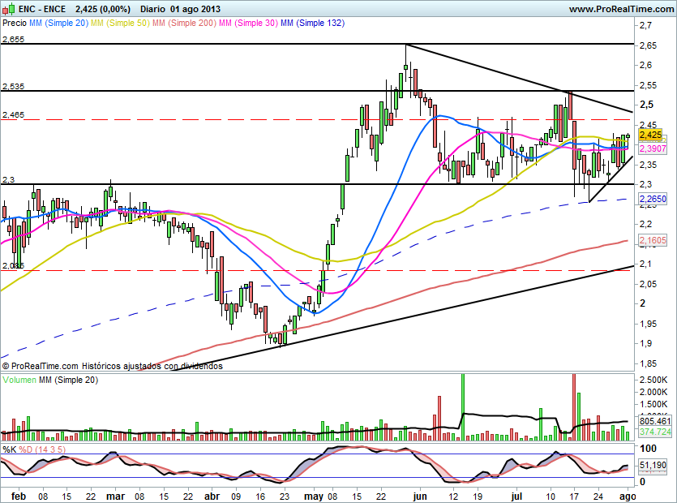Select the green Volumen panel label

(19, 380)
